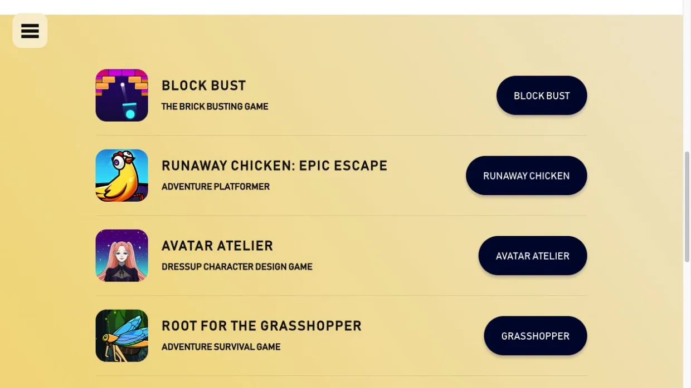Select the AVATAR ATELIER button
Screen dimensions: 691x388
click(x=532, y=256)
